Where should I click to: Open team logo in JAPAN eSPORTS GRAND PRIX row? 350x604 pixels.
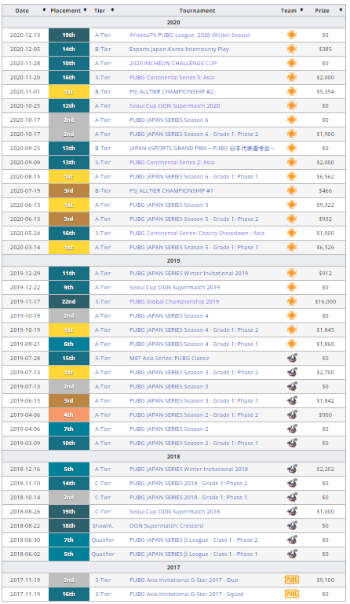[292, 149]
